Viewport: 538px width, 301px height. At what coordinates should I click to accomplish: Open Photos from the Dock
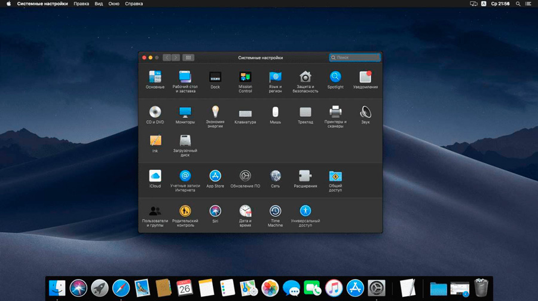coord(270,288)
